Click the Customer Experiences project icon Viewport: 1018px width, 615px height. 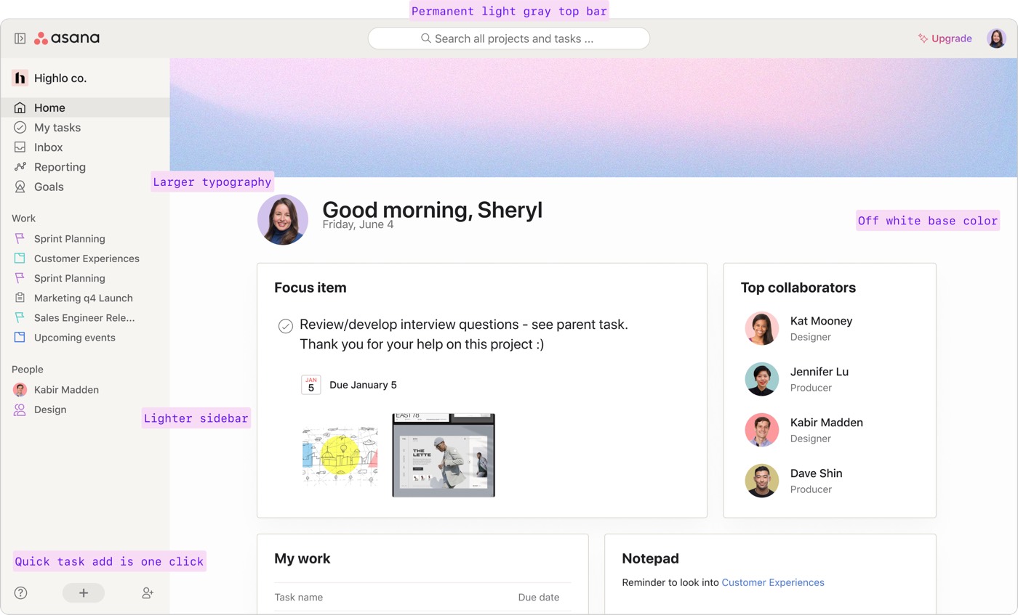click(x=20, y=258)
